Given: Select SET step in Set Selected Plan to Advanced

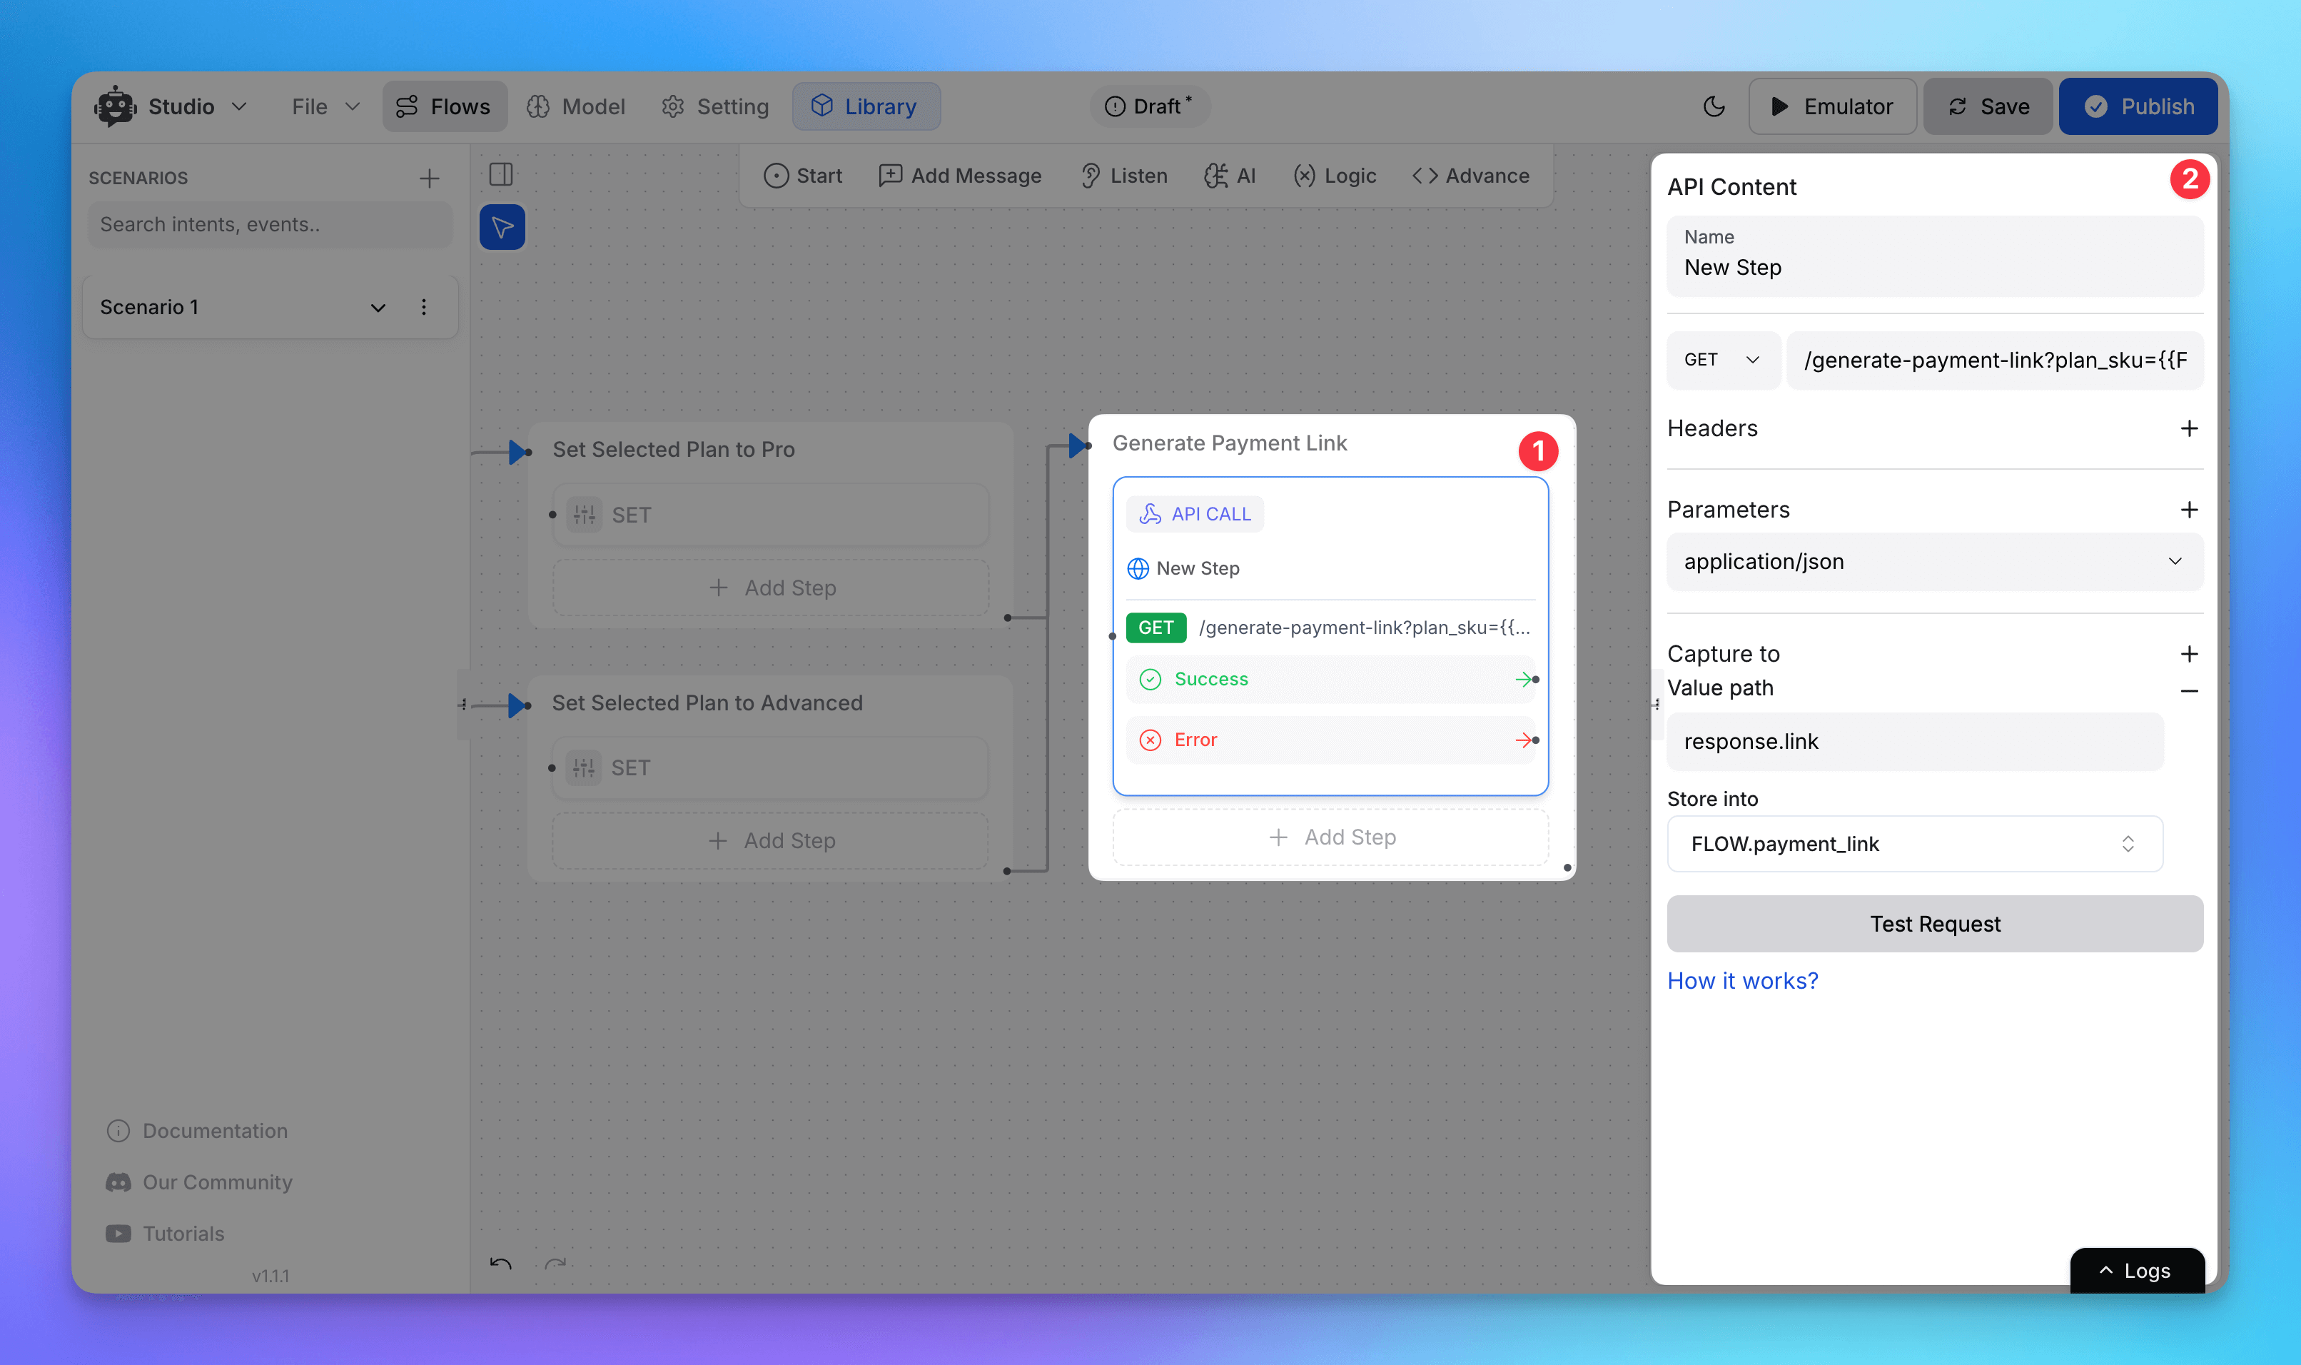Looking at the screenshot, I should (769, 768).
